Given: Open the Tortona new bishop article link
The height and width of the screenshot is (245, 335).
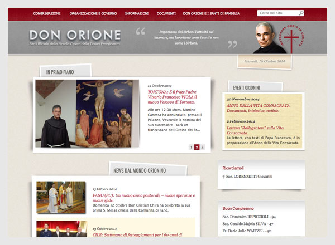Looking at the screenshot, I should click(172, 97).
